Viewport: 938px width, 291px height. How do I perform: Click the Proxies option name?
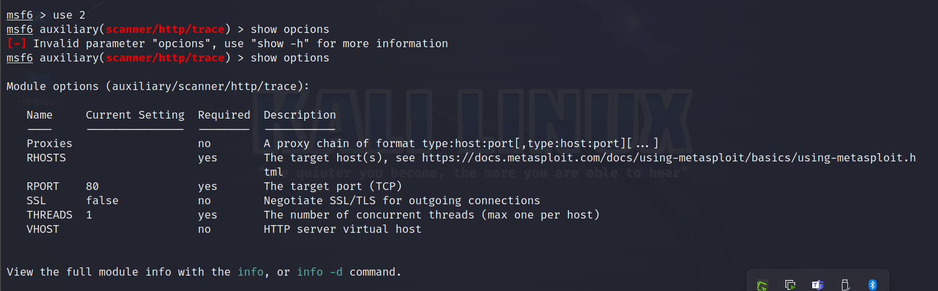click(49, 144)
